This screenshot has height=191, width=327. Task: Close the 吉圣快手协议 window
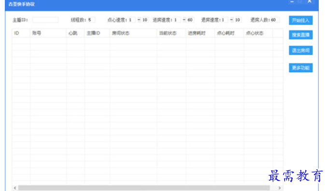(310, 1)
